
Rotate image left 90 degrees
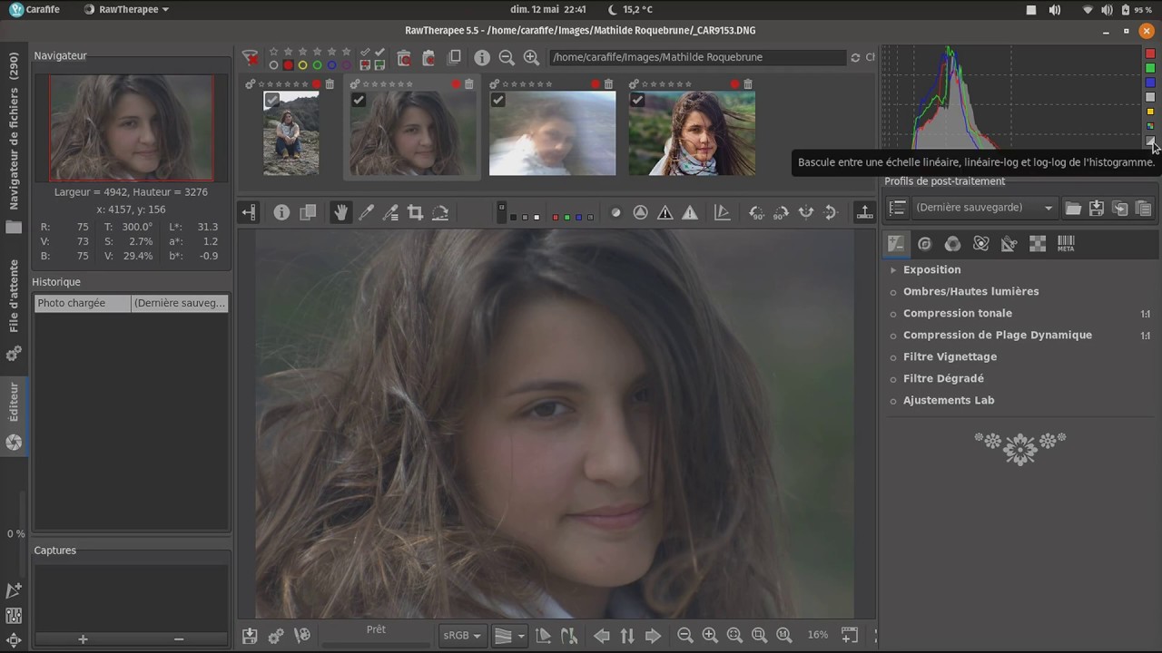(756, 212)
